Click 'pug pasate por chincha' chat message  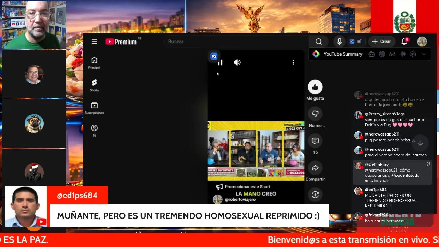click(x=387, y=140)
